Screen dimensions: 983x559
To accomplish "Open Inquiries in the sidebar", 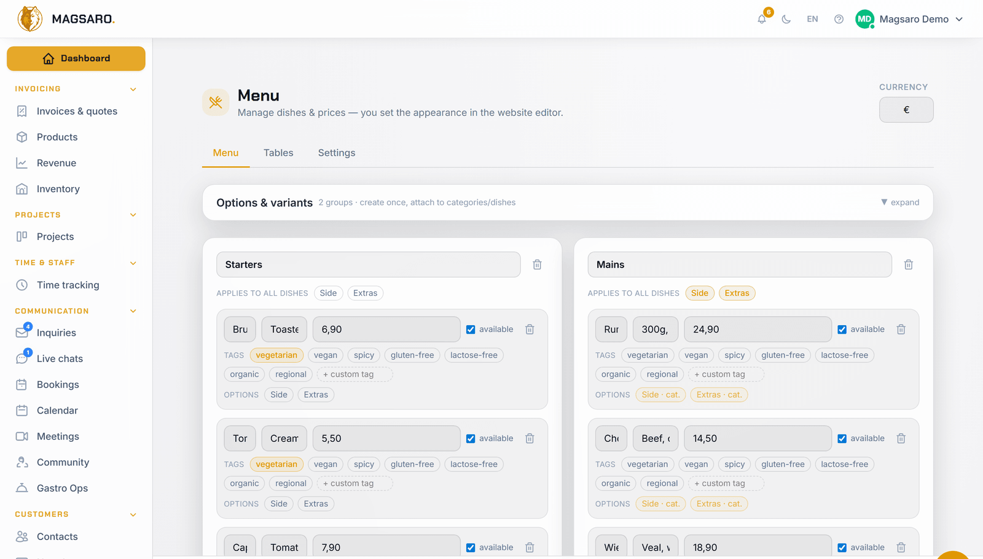I will (76, 333).
